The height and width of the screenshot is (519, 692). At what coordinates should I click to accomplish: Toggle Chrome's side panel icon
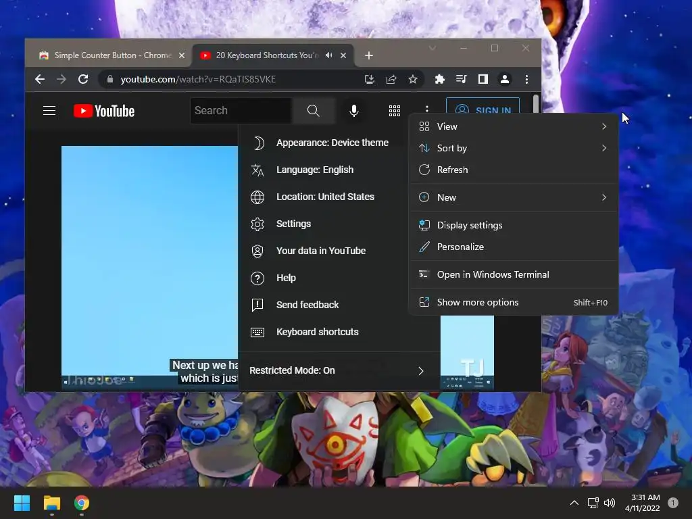483,80
